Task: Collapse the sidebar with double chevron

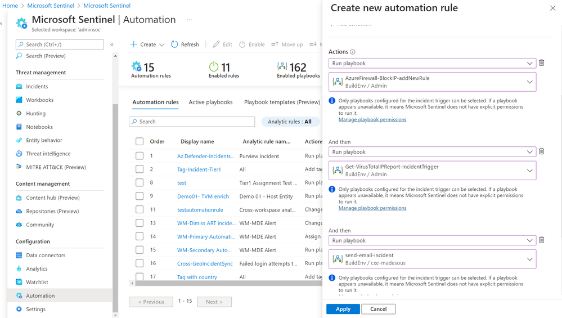Action: pos(112,44)
